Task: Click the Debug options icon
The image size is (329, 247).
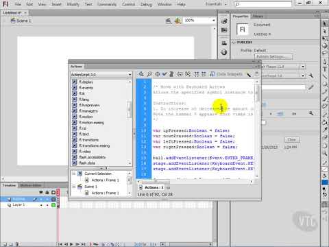Action: pos(188,74)
